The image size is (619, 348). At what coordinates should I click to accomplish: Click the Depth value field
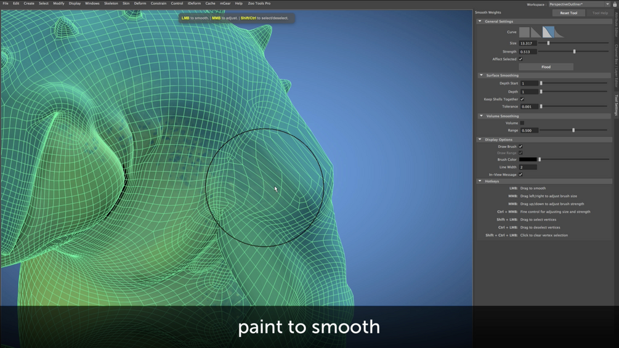pos(529,92)
